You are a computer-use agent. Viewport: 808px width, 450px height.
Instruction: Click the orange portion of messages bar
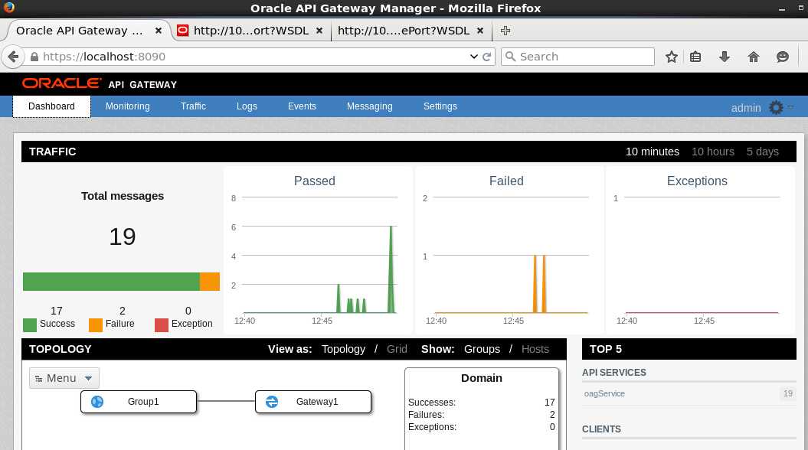click(210, 282)
